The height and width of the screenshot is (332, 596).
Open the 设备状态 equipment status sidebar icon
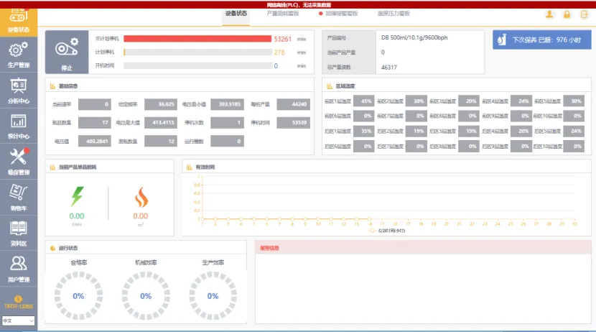[19, 20]
